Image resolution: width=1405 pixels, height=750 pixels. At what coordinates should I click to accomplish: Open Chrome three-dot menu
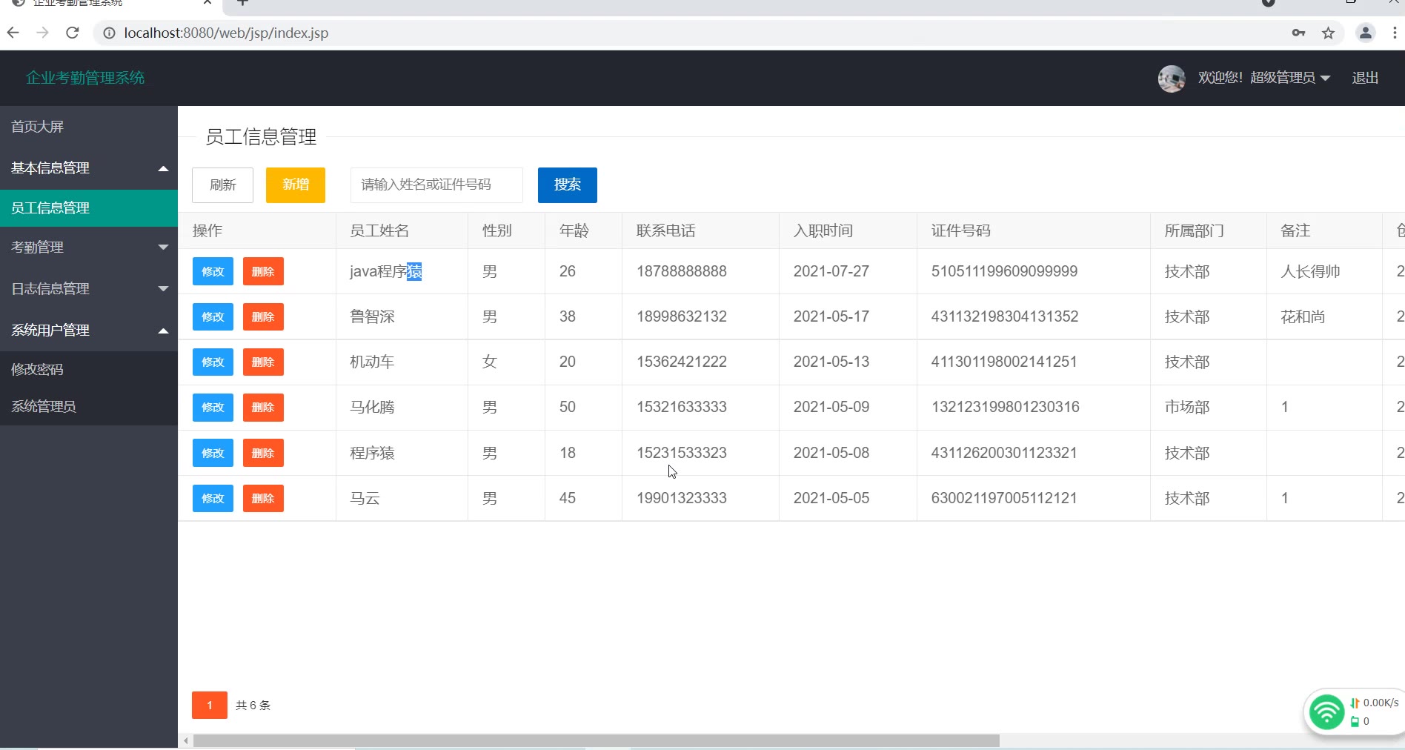point(1395,33)
